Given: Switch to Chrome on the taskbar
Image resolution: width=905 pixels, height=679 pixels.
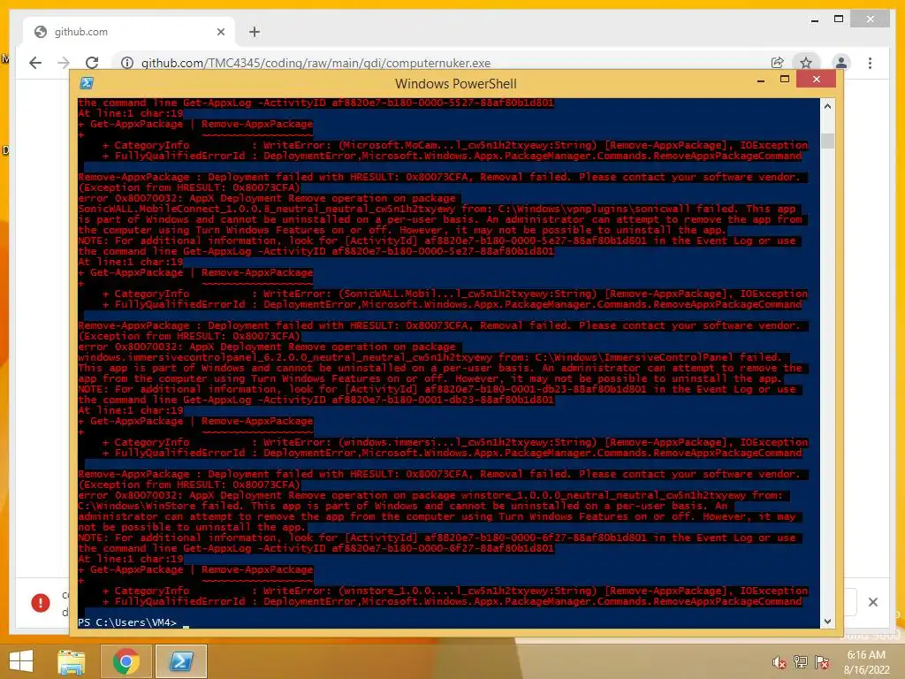Looking at the screenshot, I should point(125,661).
